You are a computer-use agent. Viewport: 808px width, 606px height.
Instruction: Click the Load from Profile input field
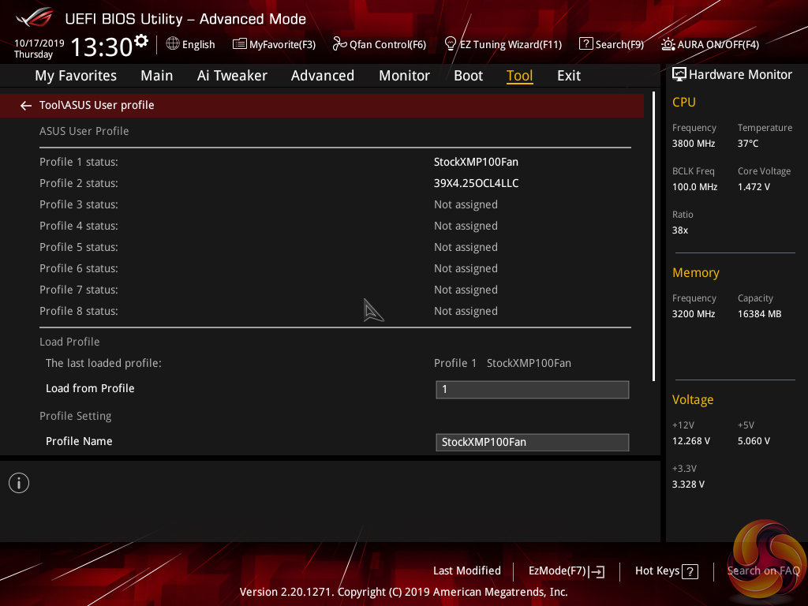[x=533, y=390]
